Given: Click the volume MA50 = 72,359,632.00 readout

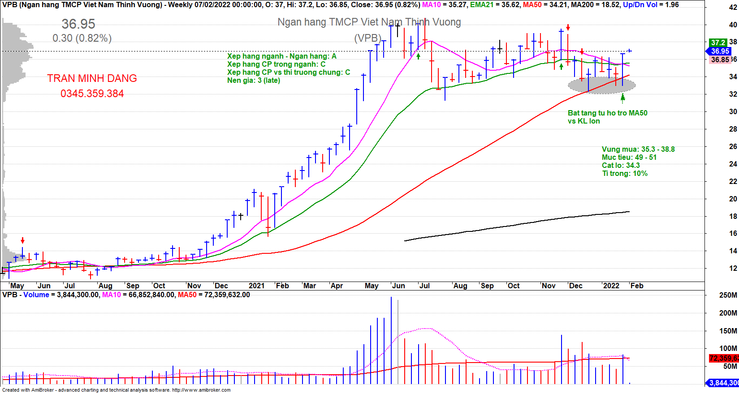Looking at the screenshot, I should 214,295.
